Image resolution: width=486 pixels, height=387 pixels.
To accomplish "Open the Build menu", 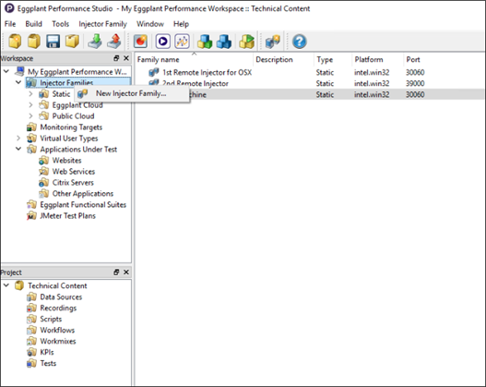I will 33,24.
